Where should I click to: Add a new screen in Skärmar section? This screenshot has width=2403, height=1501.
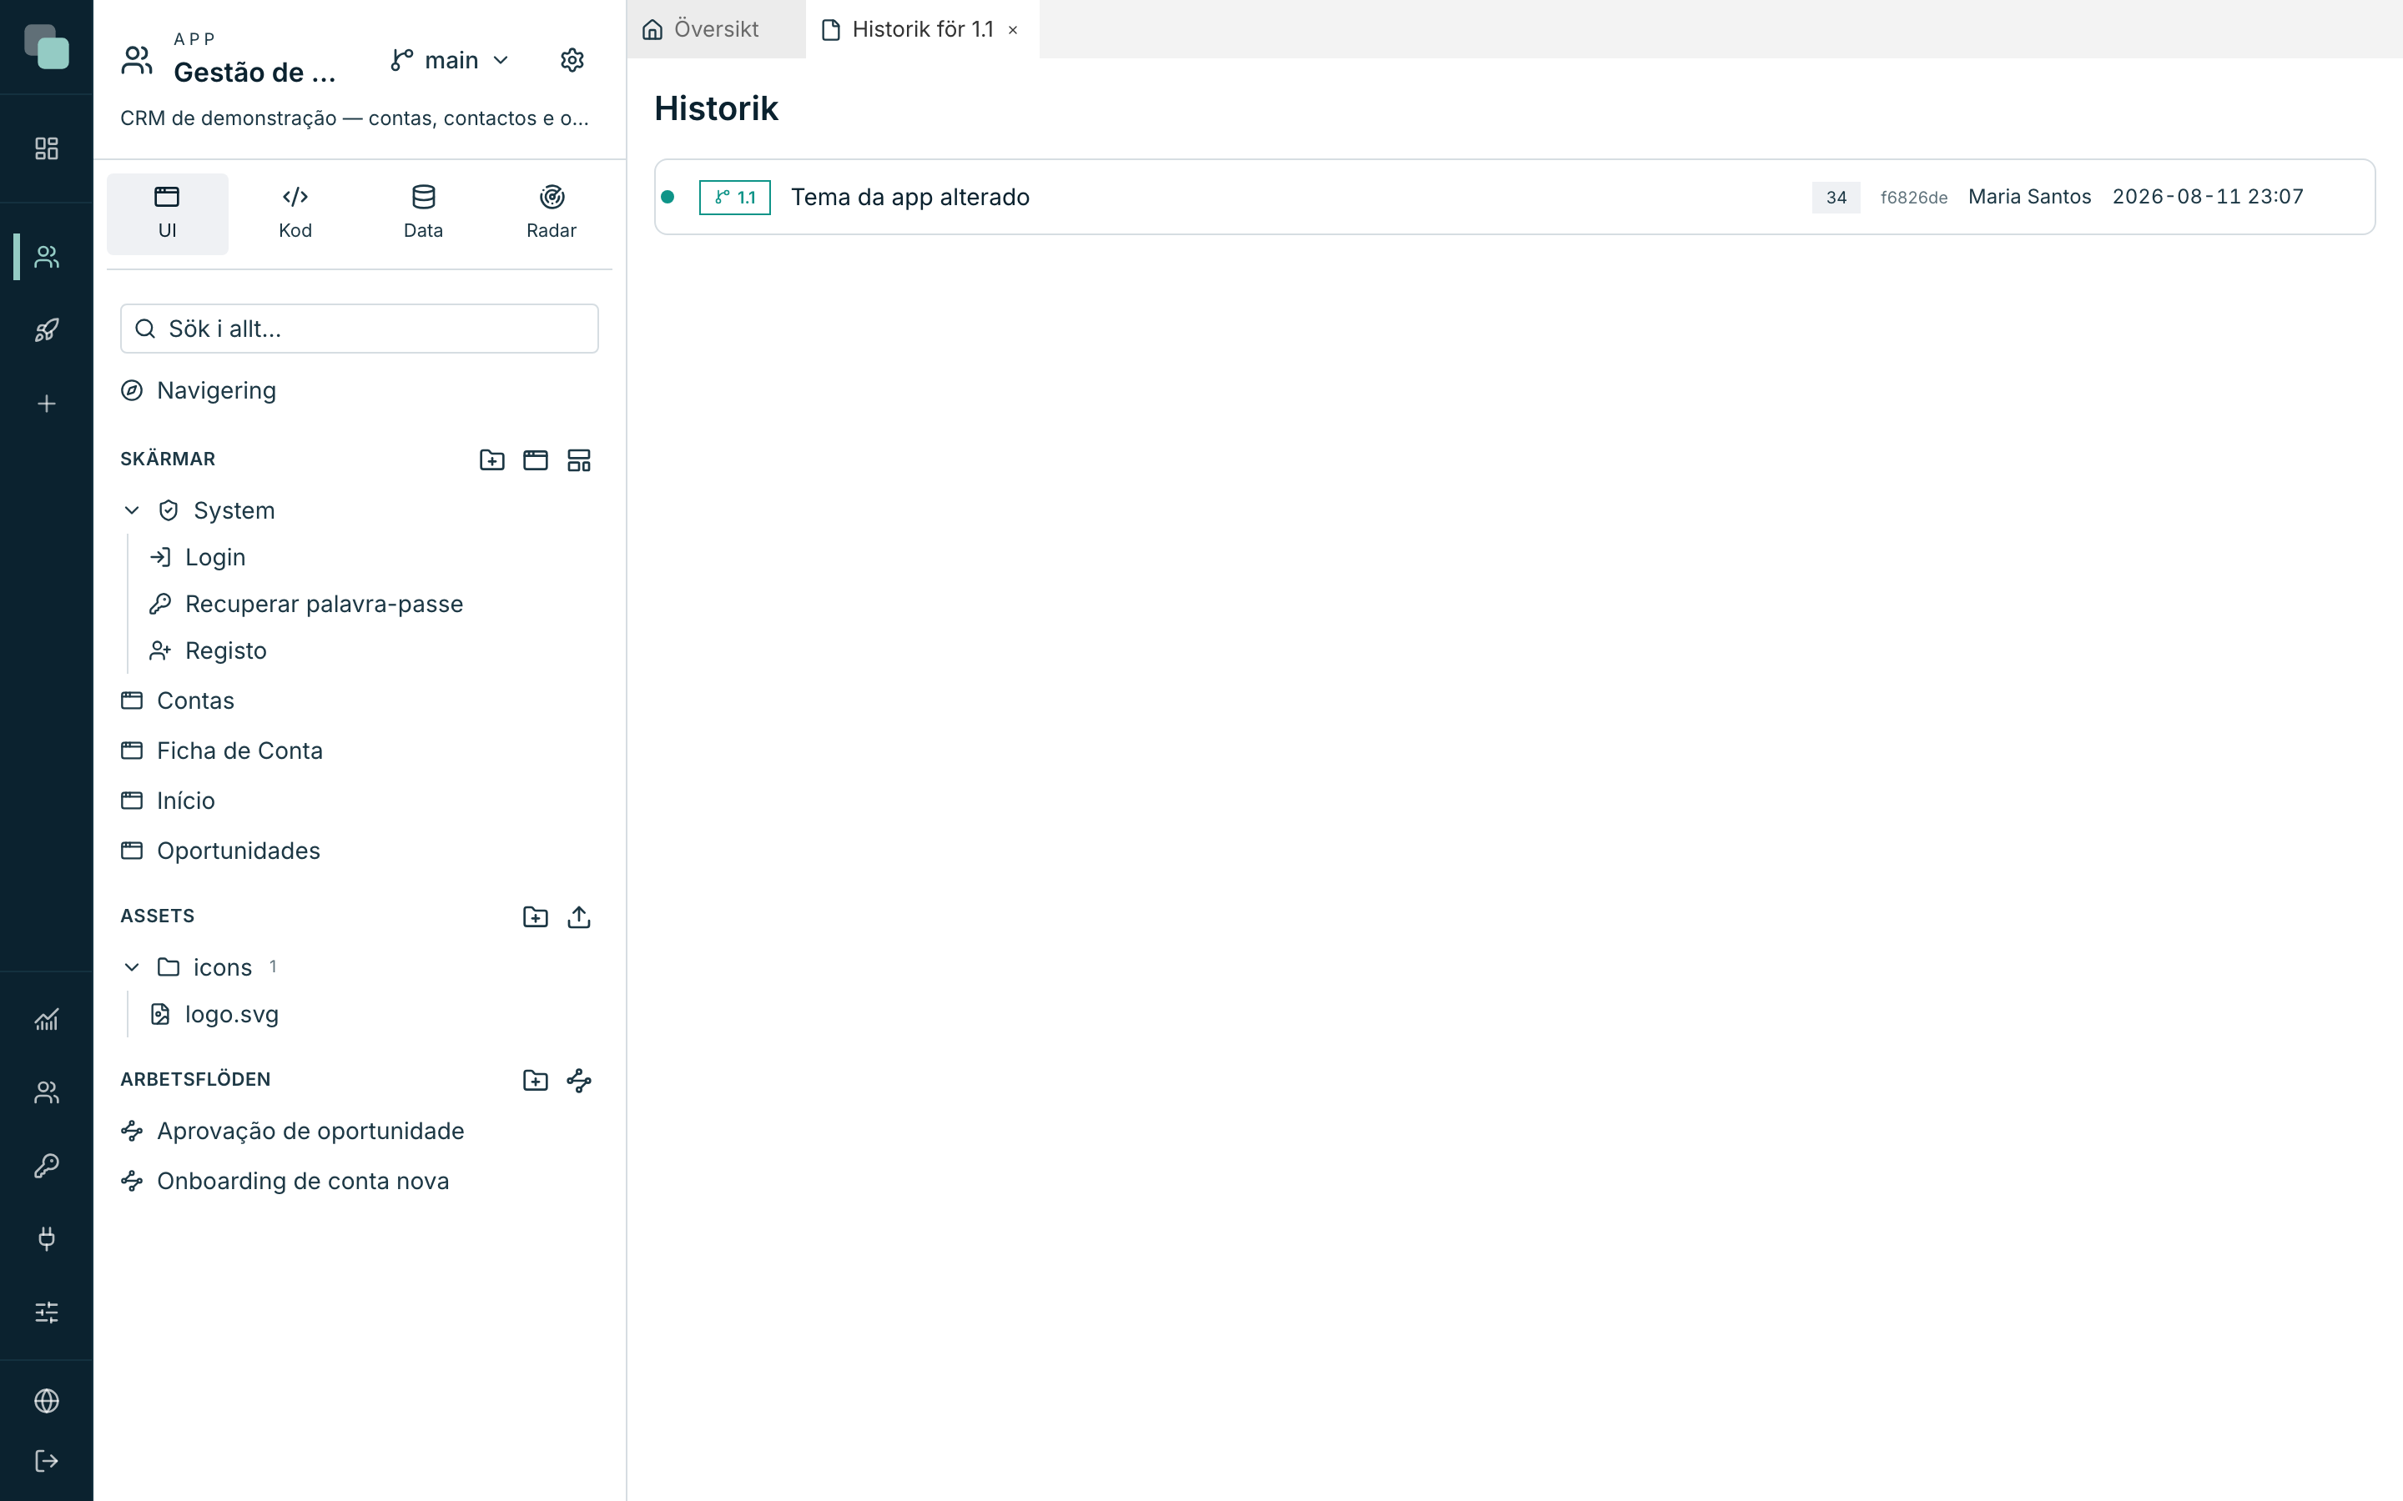[x=535, y=459]
